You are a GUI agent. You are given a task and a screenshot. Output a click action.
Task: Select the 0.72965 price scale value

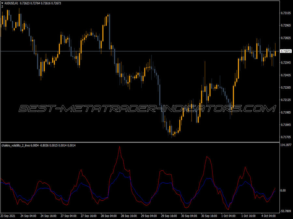pyautogui.click(x=286, y=25)
